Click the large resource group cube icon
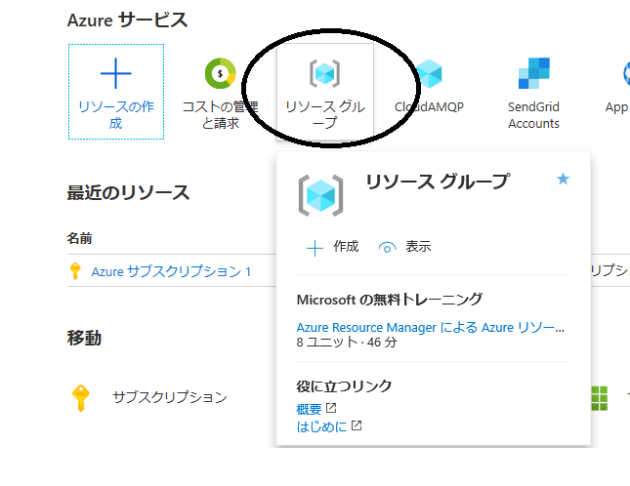630x486 pixels. pos(320,195)
